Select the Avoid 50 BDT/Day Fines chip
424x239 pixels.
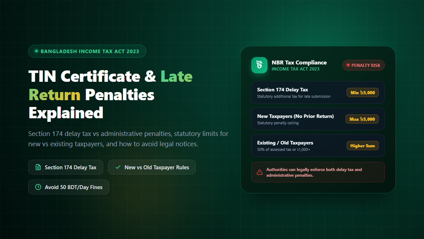click(x=69, y=187)
